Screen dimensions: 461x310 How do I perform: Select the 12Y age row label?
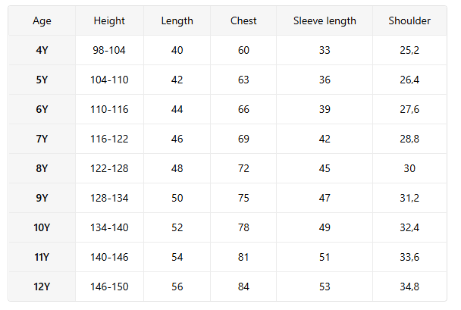pos(42,287)
